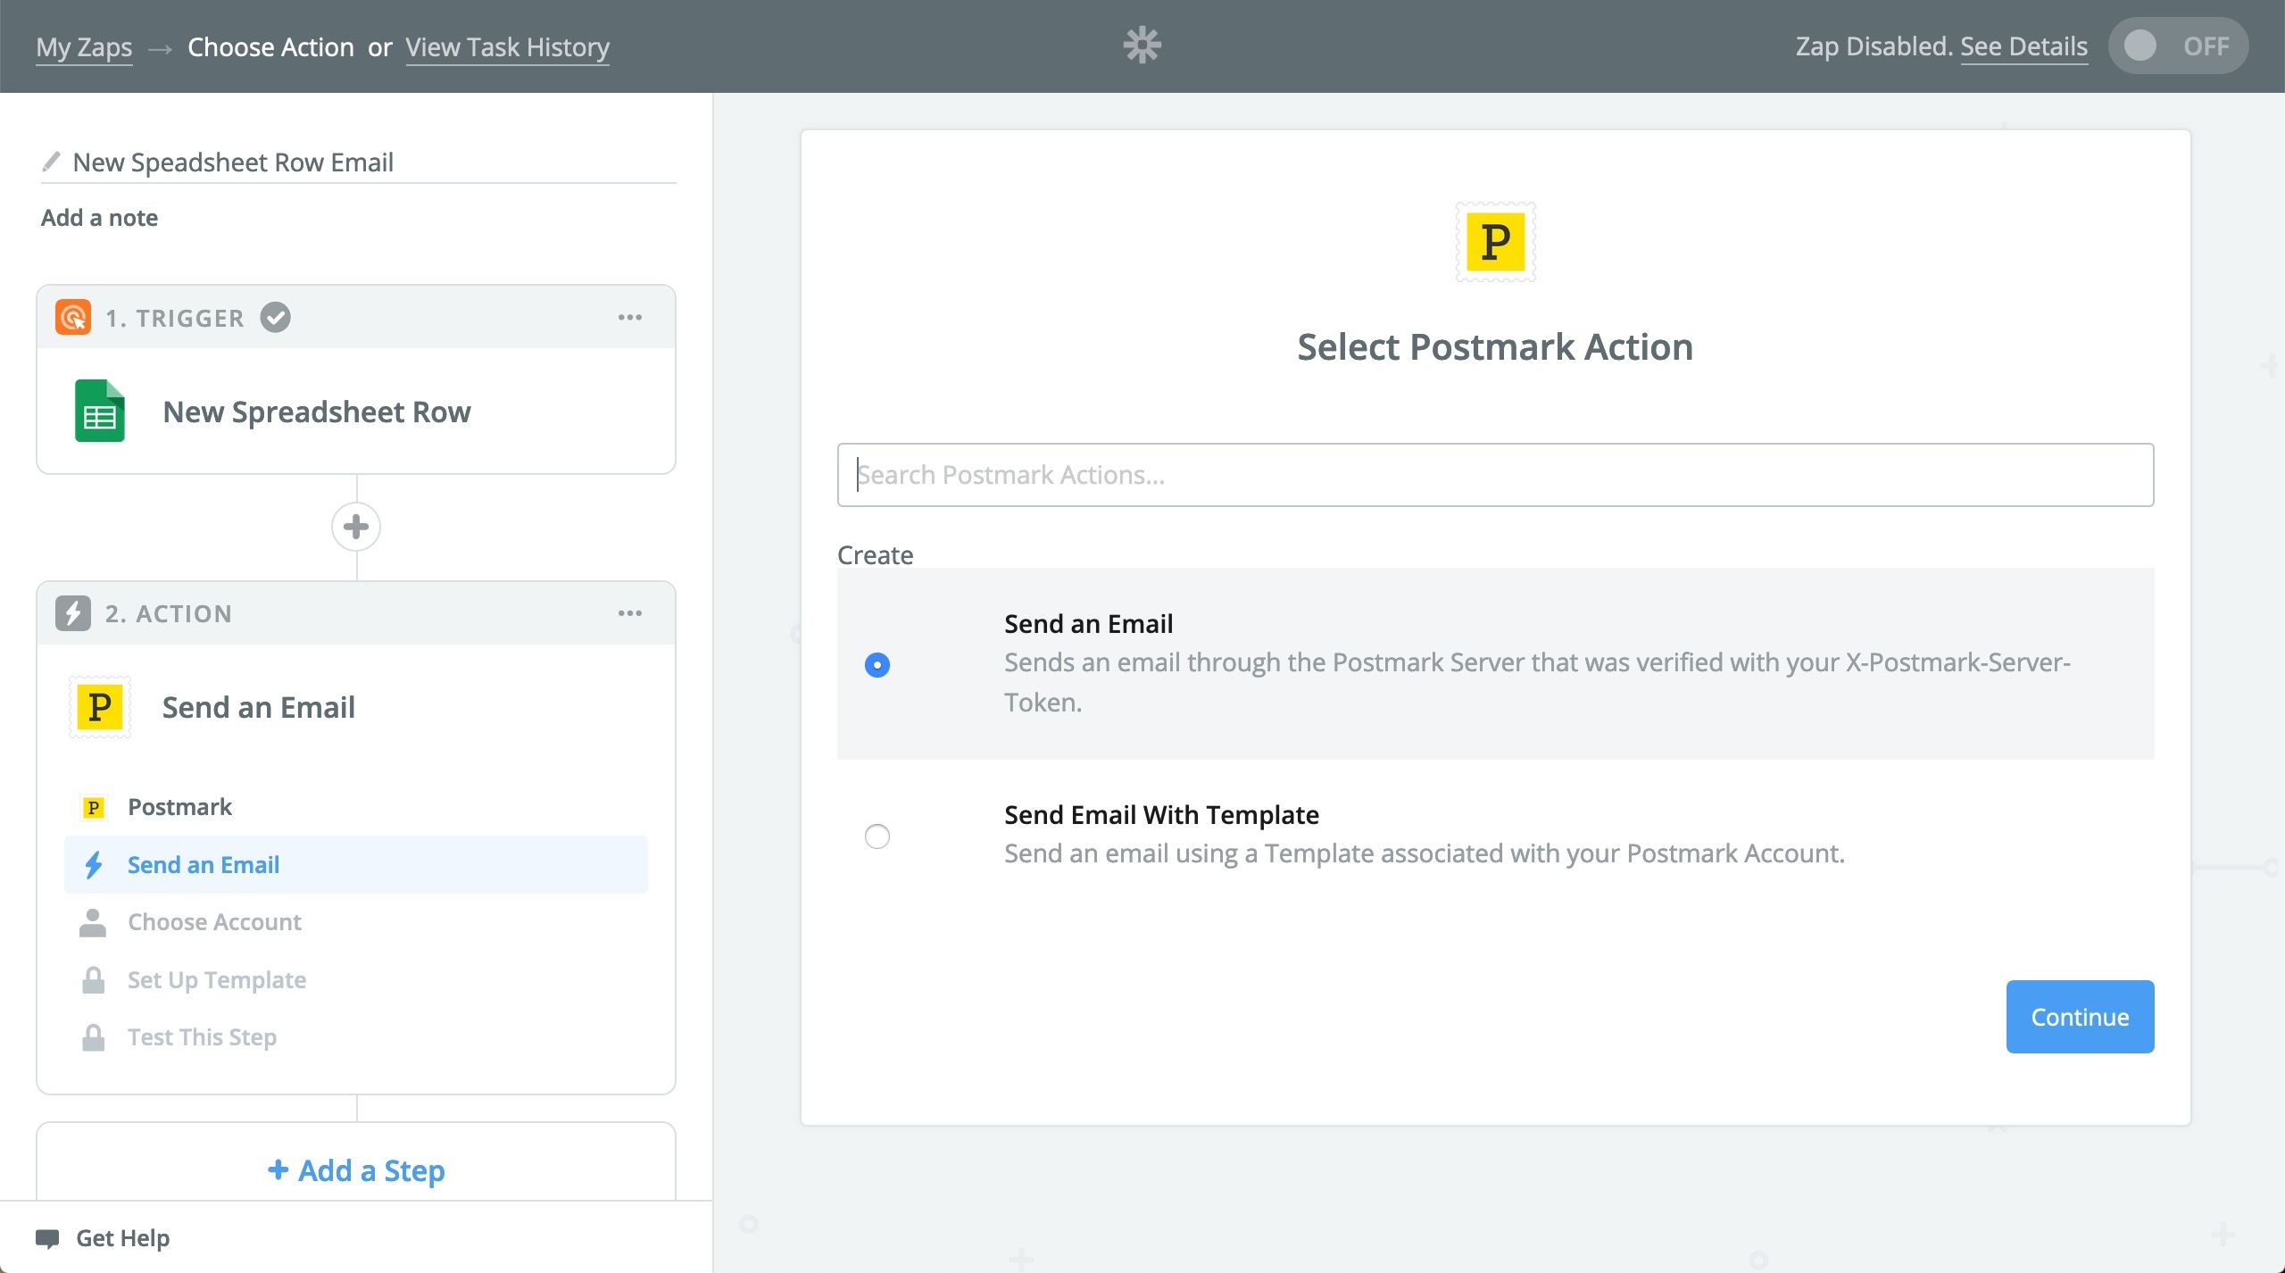Viewport: 2285px width, 1273px height.
Task: Click the large Postmark icon in Action card
Action: coord(100,707)
